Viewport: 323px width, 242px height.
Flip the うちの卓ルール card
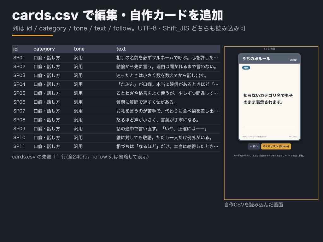click(269, 97)
